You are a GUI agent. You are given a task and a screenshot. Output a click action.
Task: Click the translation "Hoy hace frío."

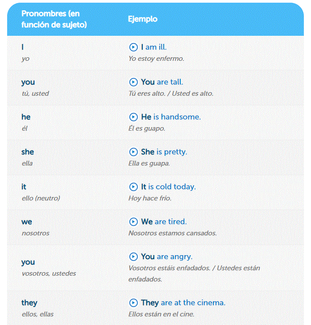coord(149,198)
